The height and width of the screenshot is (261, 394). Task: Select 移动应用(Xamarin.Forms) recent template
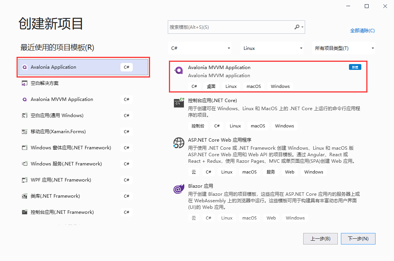pyautogui.click(x=83, y=132)
